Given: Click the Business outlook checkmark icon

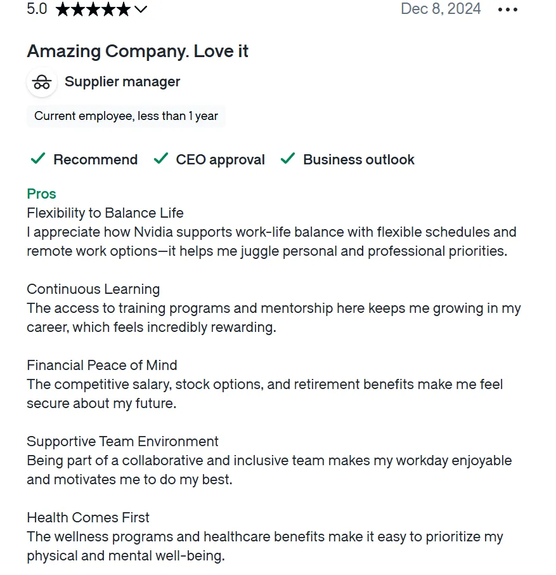Looking at the screenshot, I should coord(288,159).
